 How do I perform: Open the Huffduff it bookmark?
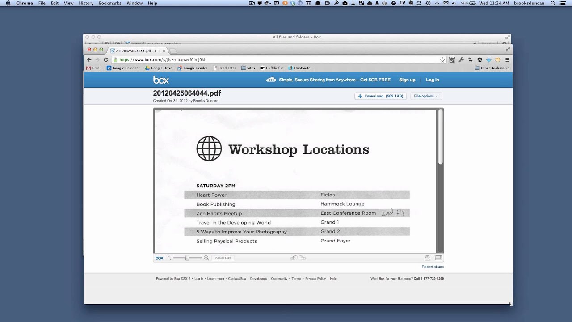[x=271, y=68]
